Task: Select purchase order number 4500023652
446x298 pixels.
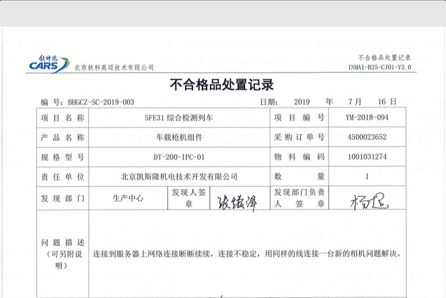Action: 367,137
